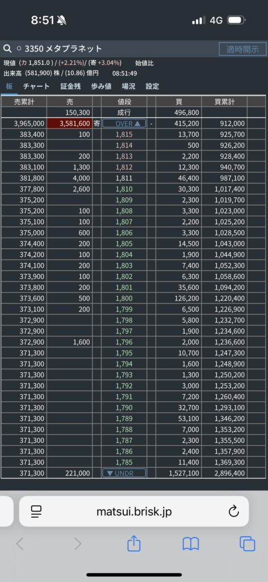Image resolution: width=268 pixels, height=582 pixels.
Task: Select the 設定 tab
Action: pyautogui.click(x=152, y=86)
